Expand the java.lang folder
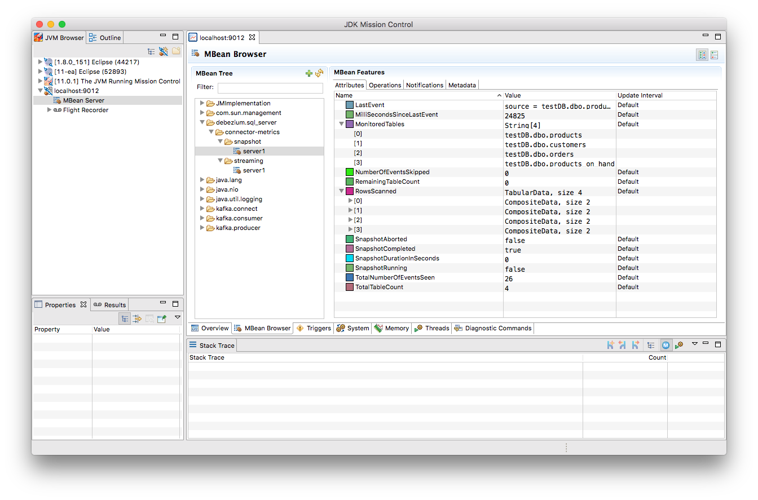 tap(202, 179)
